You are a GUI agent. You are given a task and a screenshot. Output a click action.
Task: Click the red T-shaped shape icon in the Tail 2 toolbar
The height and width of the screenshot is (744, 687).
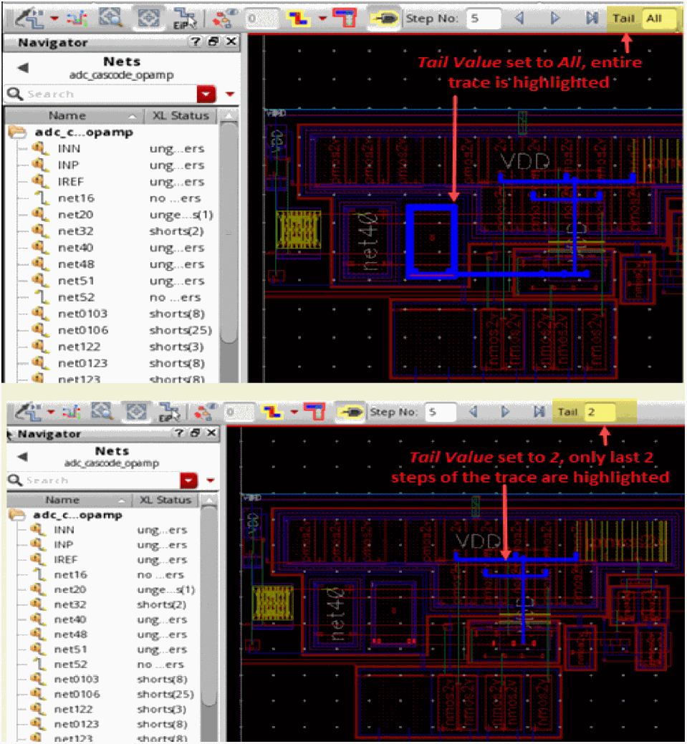(x=314, y=411)
